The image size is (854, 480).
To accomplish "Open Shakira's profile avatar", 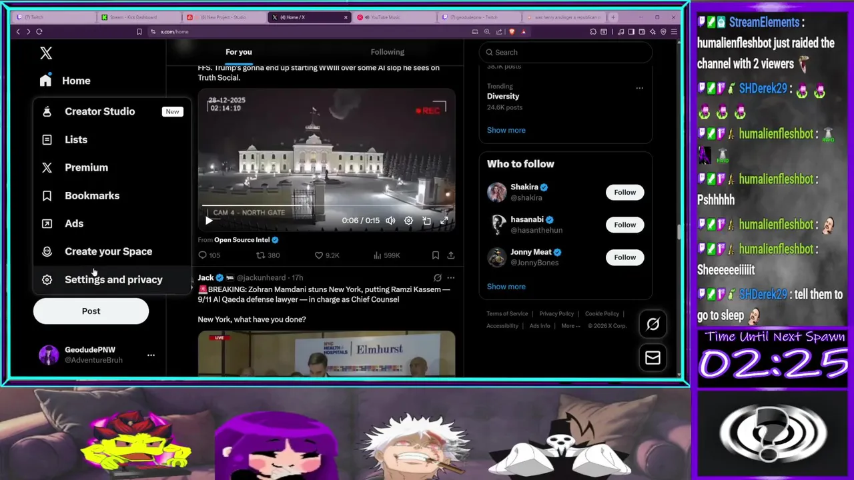I will coord(497,192).
